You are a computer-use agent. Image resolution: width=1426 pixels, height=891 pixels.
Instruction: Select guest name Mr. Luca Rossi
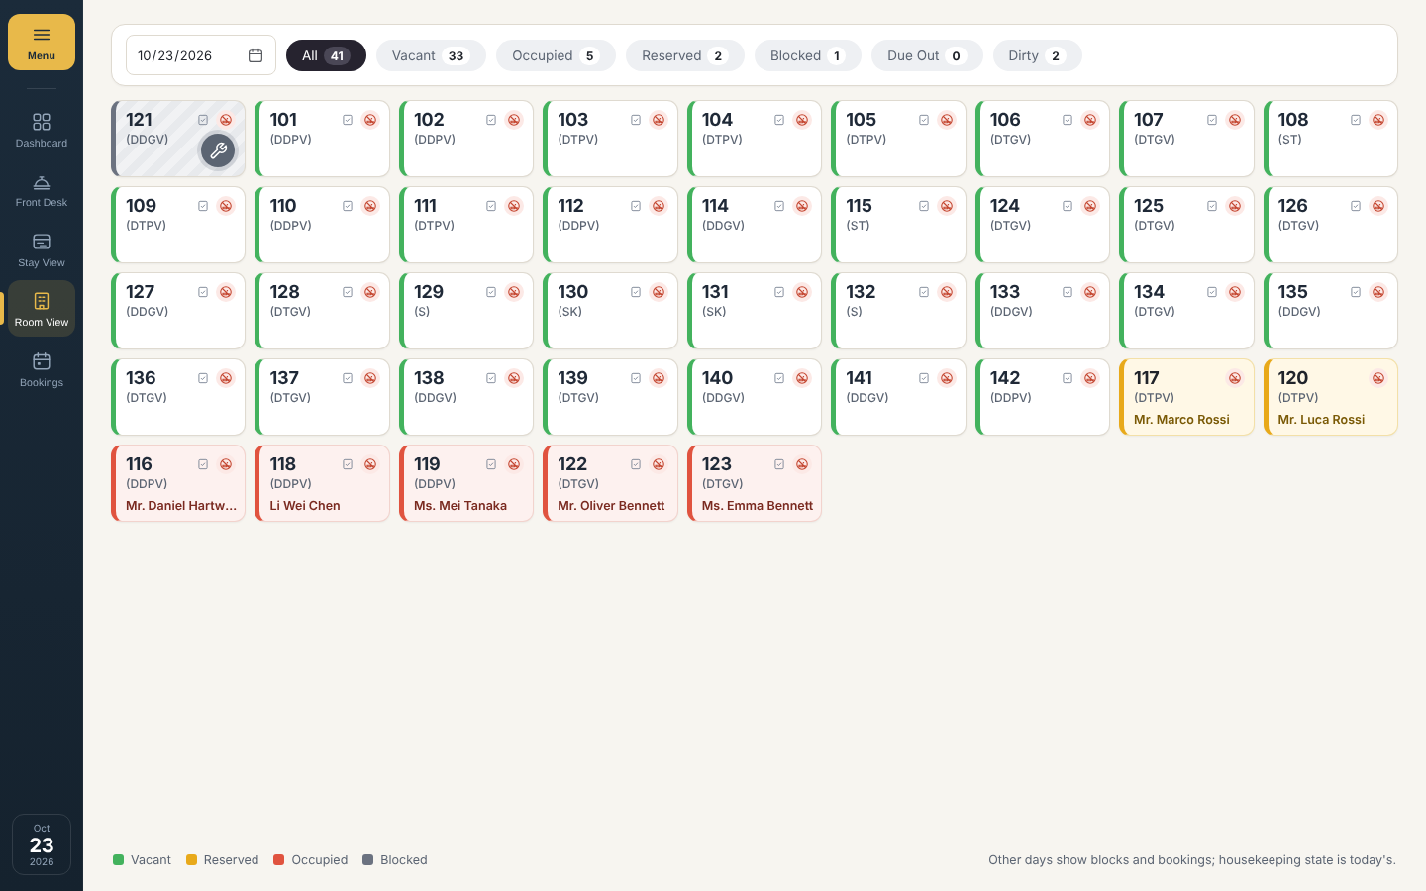click(1321, 420)
